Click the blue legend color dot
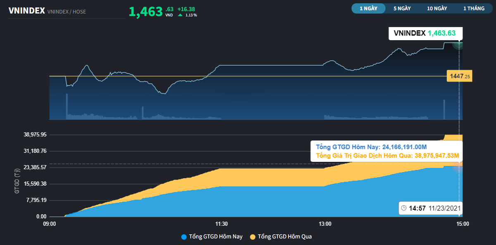Screen dimensions: 496x245 [184, 237]
